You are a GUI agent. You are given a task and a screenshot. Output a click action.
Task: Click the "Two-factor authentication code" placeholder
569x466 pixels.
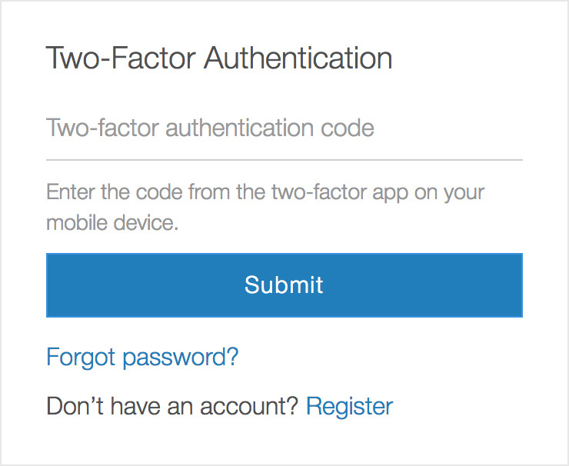210,128
